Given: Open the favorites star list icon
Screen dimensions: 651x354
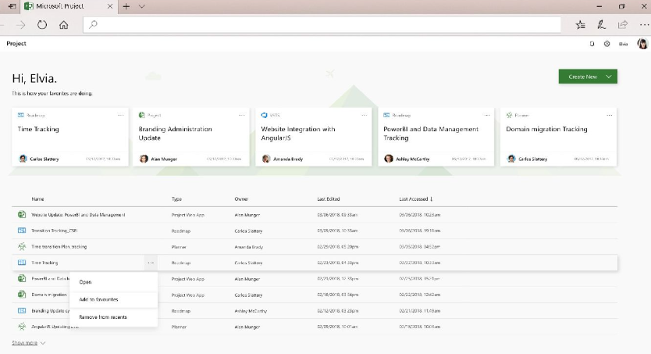Looking at the screenshot, I should pos(581,25).
